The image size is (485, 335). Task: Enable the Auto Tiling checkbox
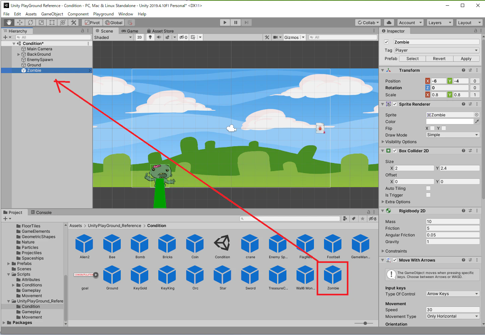pyautogui.click(x=428, y=188)
